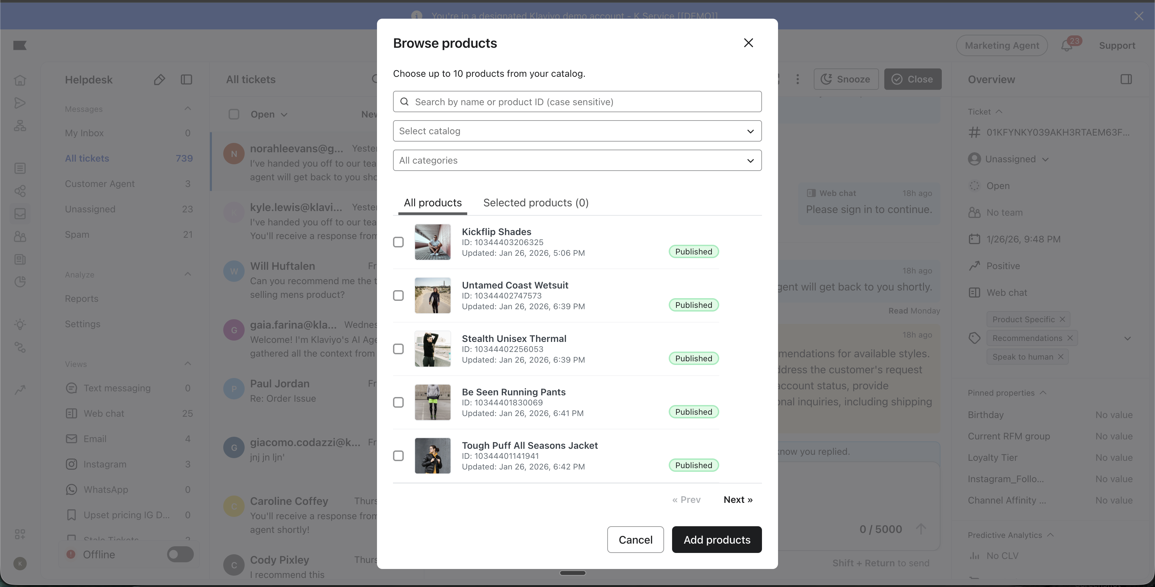Select the Stealth Unisex Thermal checkbox

tap(398, 349)
